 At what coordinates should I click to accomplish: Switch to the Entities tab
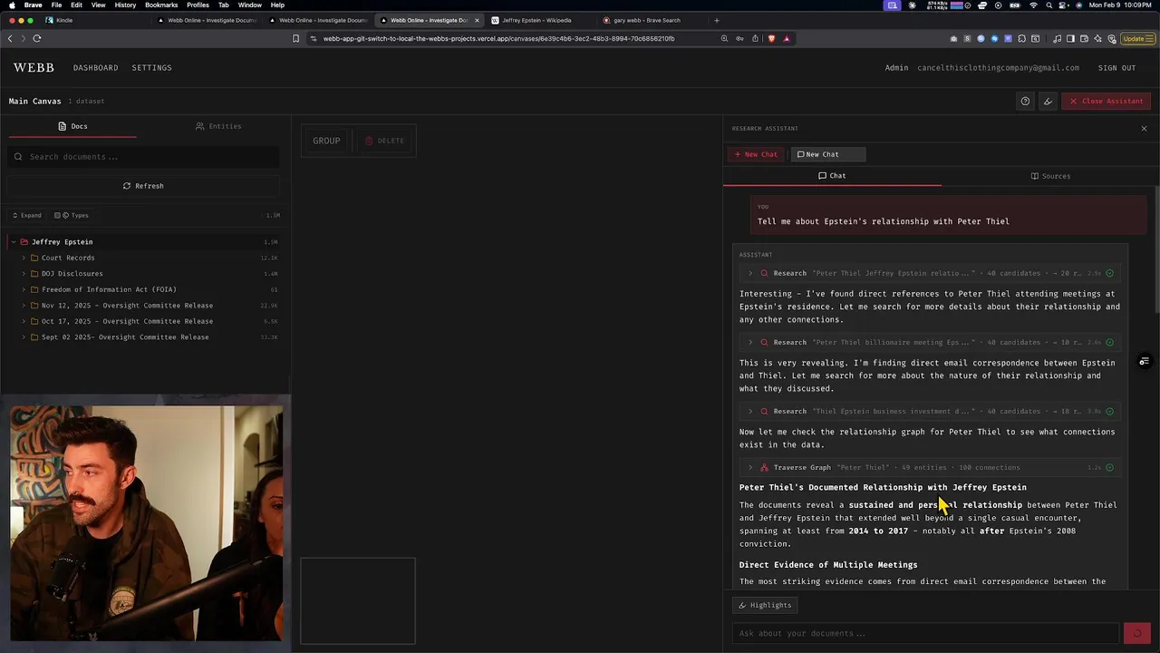coord(218,126)
